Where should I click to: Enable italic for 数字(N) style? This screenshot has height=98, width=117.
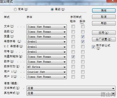pos(83,62)
